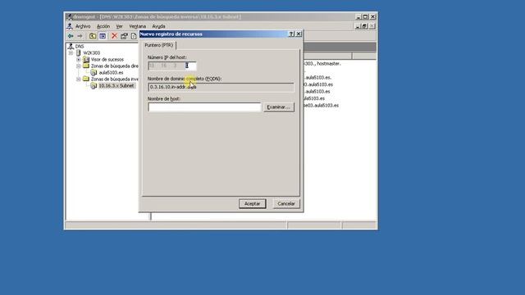The width and height of the screenshot is (525, 295).
Task: Click the Cancelar button
Action: click(x=286, y=204)
